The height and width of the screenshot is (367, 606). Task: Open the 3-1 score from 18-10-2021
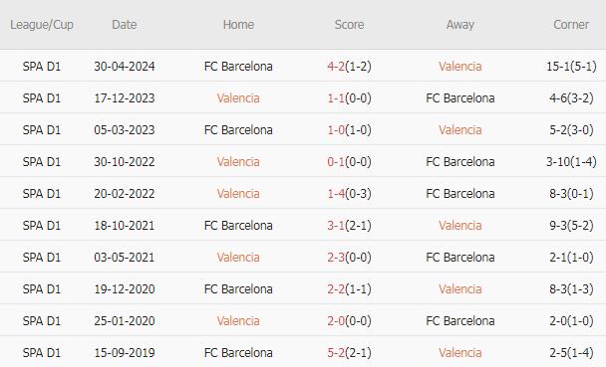[336, 226]
